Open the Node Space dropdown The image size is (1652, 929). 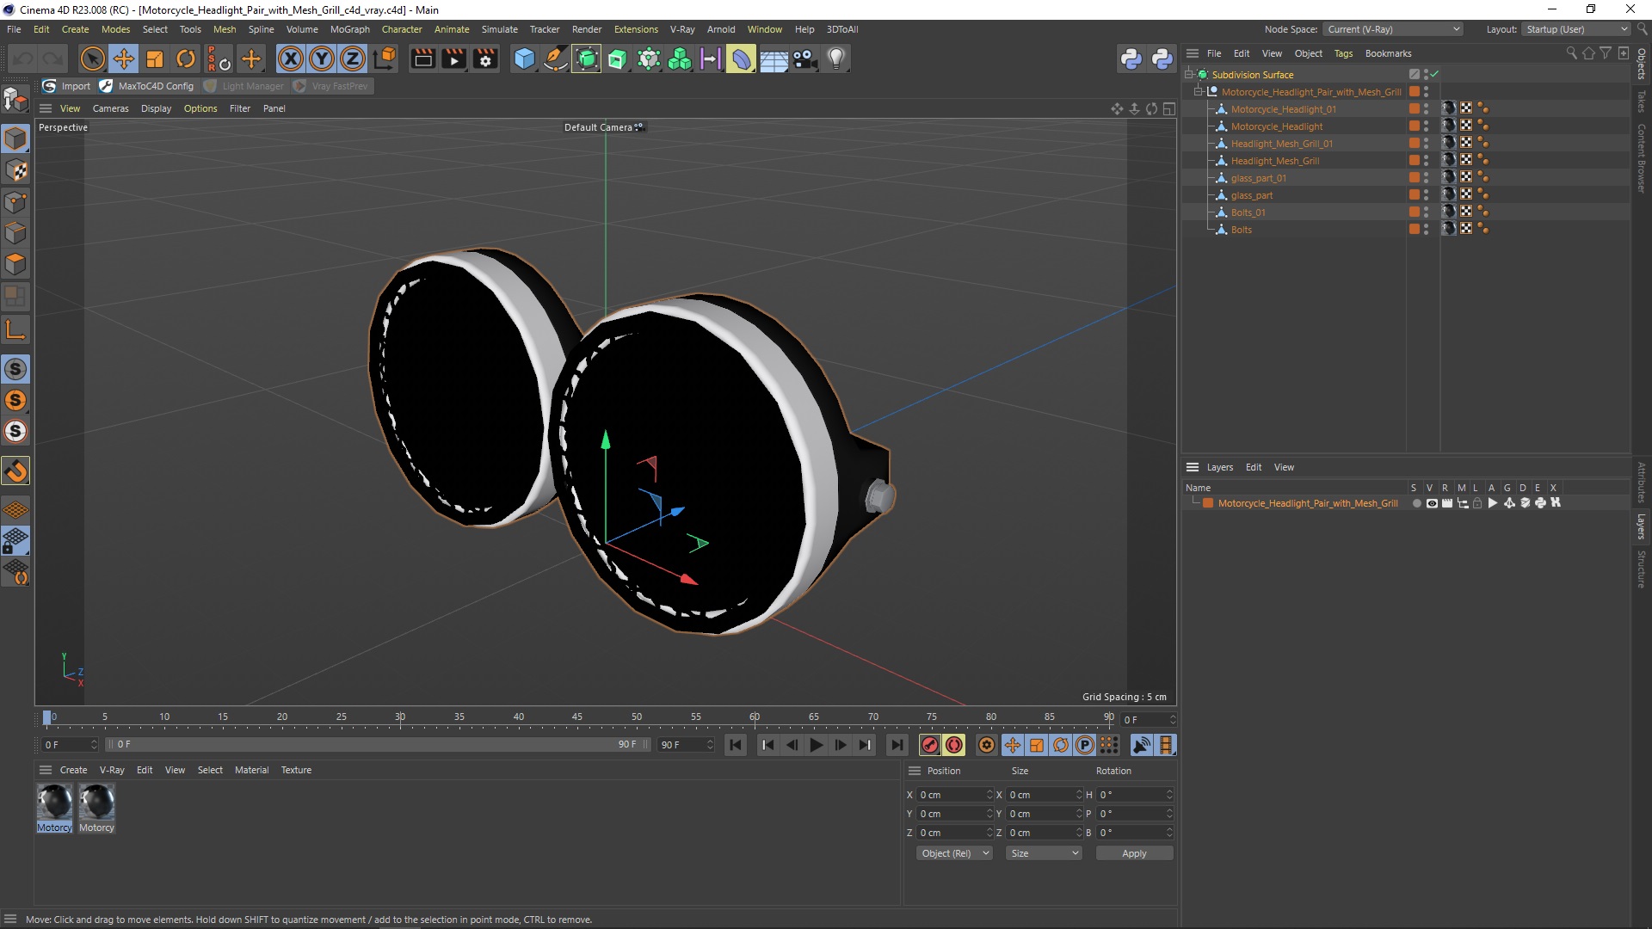click(1393, 29)
